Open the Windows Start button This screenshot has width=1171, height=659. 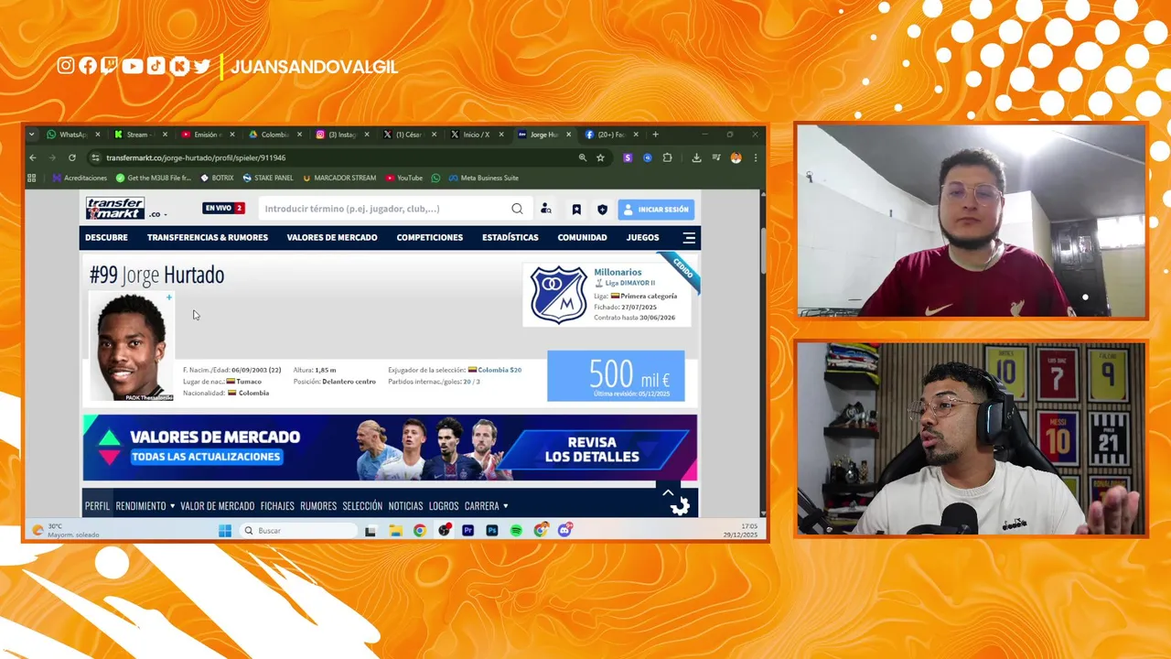(225, 531)
